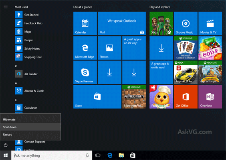
Task: Click the download arrow tile above Minecraft
Action: (134, 72)
